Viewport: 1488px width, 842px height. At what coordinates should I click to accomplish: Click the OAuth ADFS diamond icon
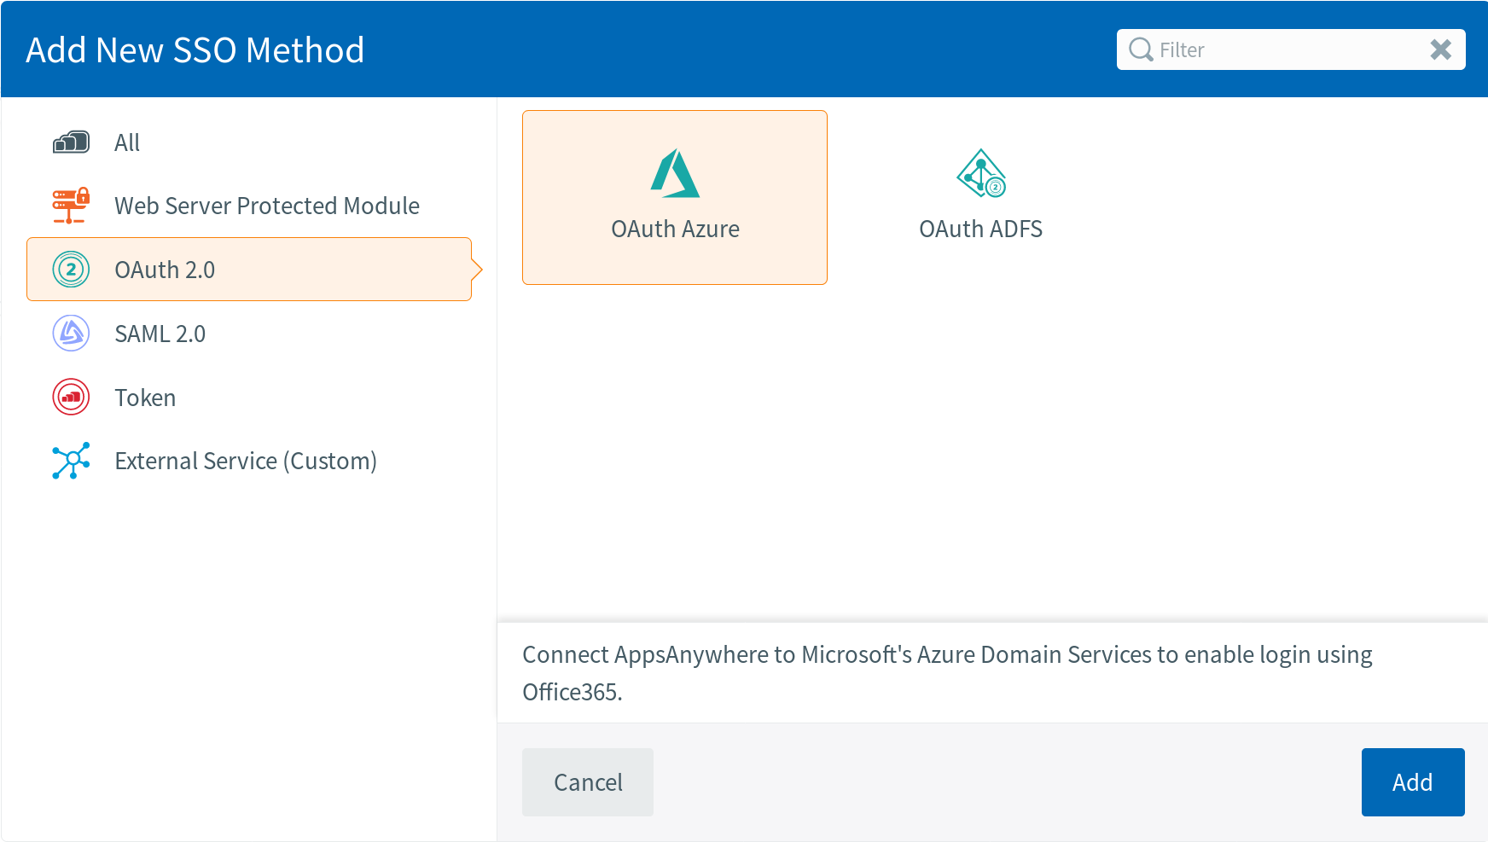[x=981, y=173]
